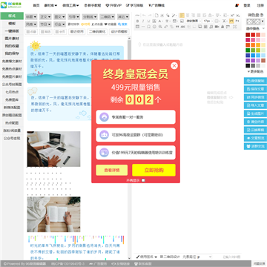The image size is (267, 267).
Task: Click the 保存文章 side button
Action: 255,89
